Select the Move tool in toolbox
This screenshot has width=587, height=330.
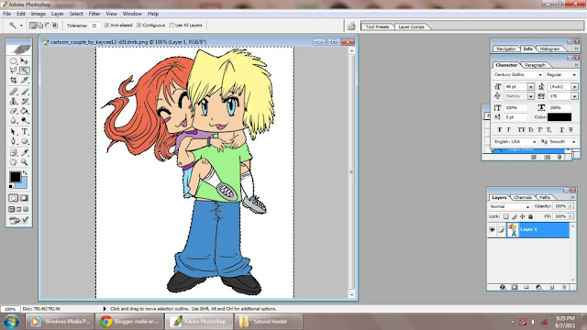pyautogui.click(x=25, y=60)
